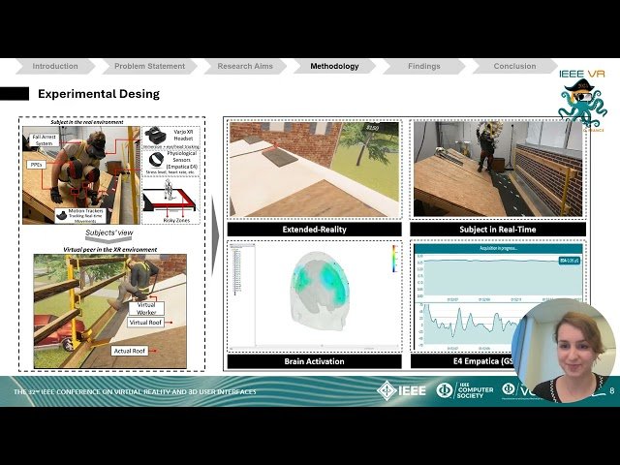The width and height of the screenshot is (620, 465).
Task: Go to the Research Aims section
Action: pos(245,67)
